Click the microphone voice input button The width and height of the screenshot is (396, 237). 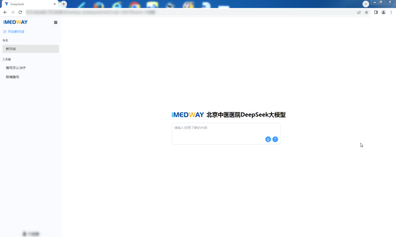pos(268,139)
